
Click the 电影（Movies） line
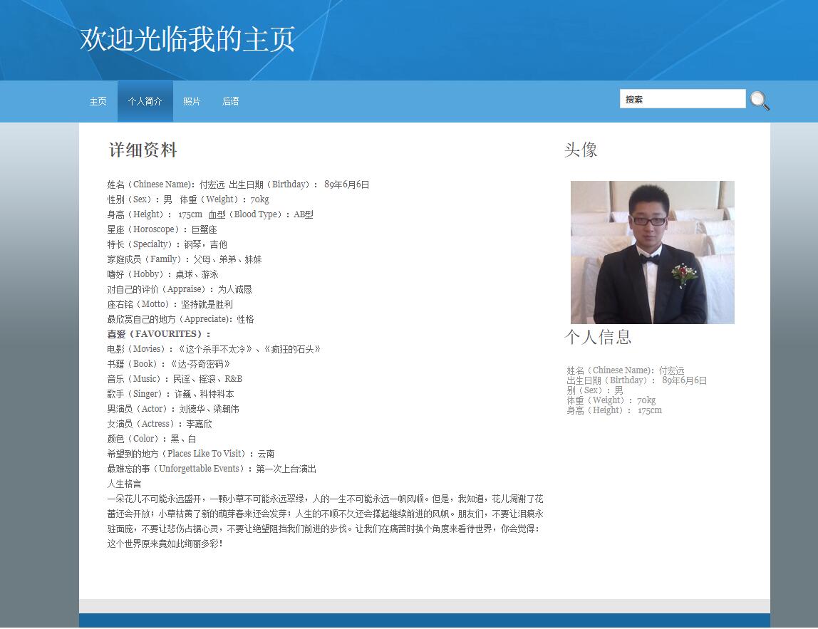pos(214,349)
